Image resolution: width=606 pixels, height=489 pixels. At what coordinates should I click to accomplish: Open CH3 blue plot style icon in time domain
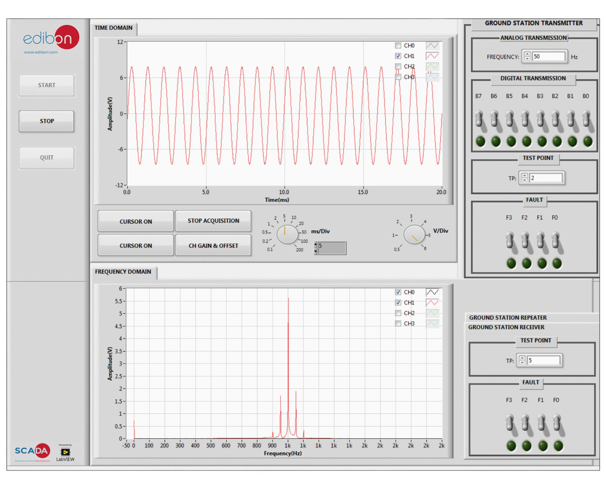pyautogui.click(x=432, y=77)
